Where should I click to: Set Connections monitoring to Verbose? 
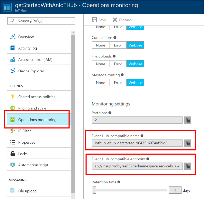coord(135,45)
